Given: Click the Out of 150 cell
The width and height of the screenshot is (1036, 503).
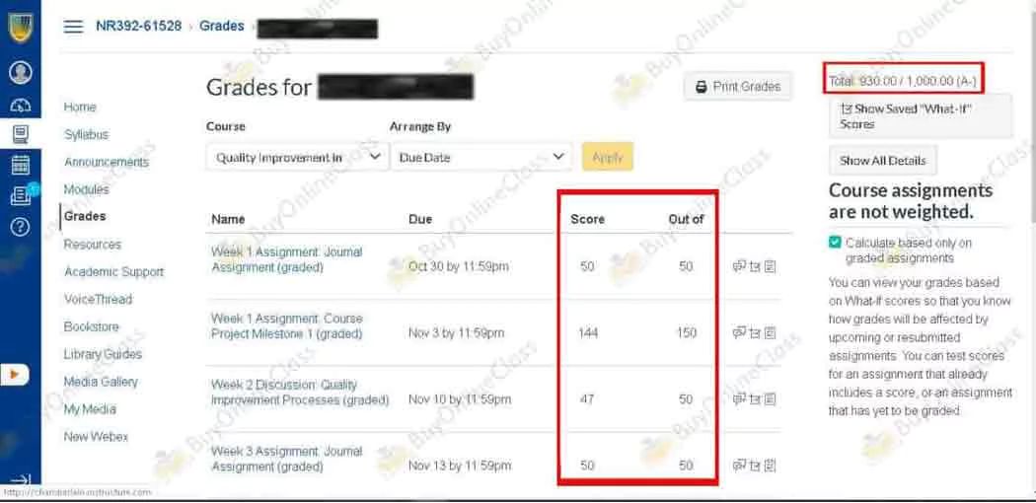Looking at the screenshot, I should pyautogui.click(x=687, y=333).
